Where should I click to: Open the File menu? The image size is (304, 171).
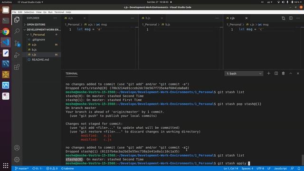(14, 12)
